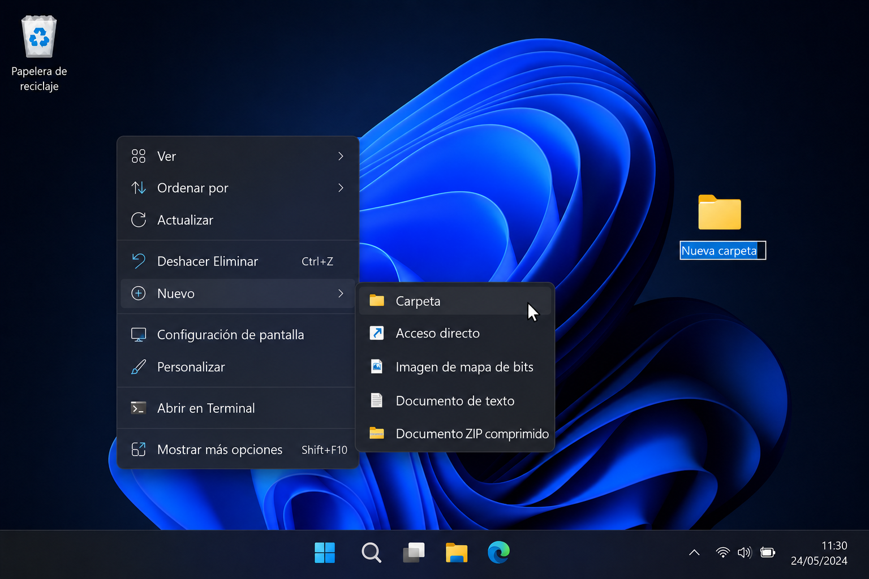Click the Nueva carpeta rename text field
This screenshot has width=869, height=579.
722,250
